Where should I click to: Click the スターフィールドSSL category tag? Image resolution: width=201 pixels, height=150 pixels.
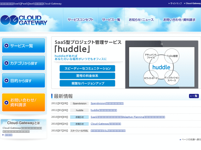(x=79, y=131)
